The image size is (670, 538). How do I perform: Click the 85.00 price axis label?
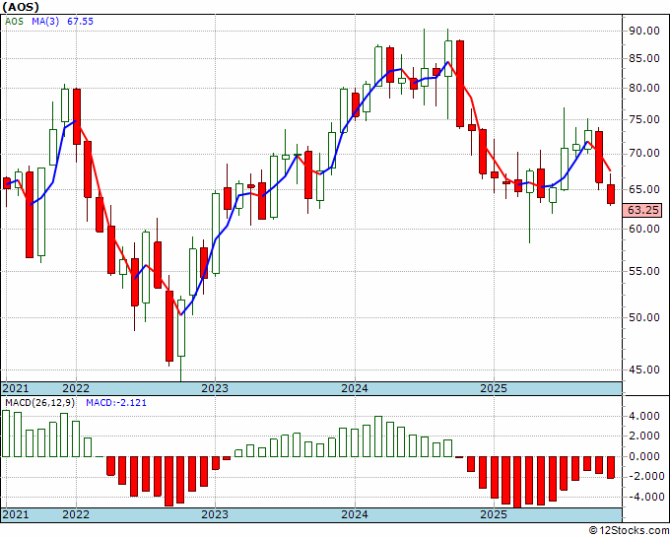pos(644,58)
